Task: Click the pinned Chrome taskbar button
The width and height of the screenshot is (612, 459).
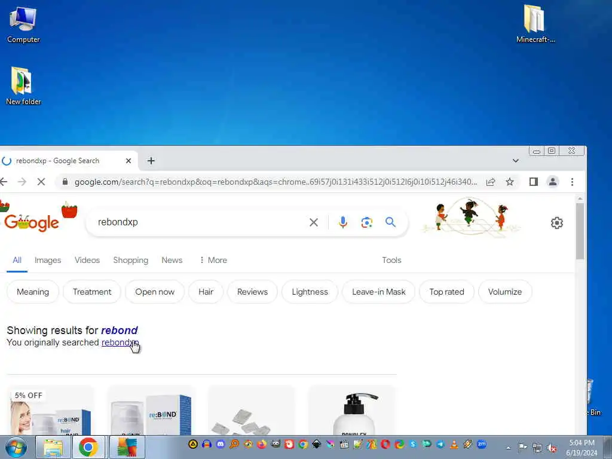Action: tap(88, 447)
